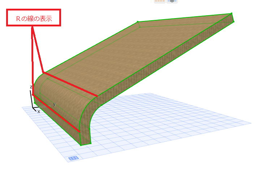Toggle the eye trace visibility icon
Viewport: 257px width, 169px height.
coord(172,1)
